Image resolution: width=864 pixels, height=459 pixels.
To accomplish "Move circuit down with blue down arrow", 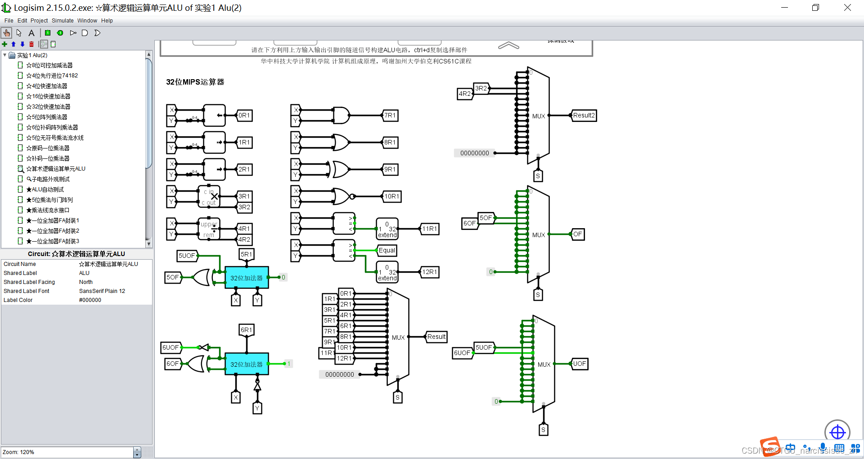I will [x=22, y=44].
